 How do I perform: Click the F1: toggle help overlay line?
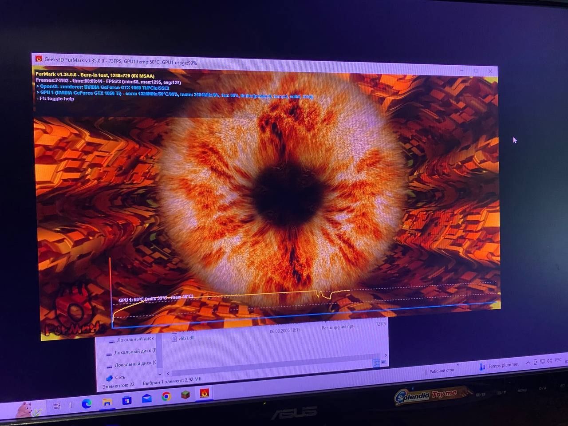pyautogui.click(x=55, y=99)
